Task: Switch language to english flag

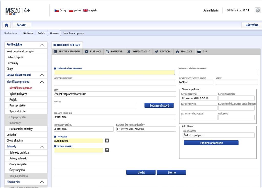Action: pyautogui.click(x=85, y=10)
